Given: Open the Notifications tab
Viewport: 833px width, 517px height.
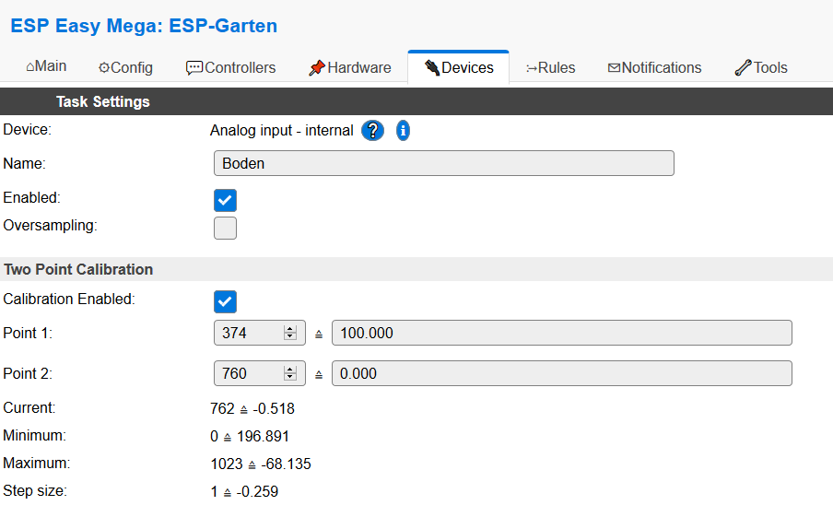Looking at the screenshot, I should [x=654, y=67].
